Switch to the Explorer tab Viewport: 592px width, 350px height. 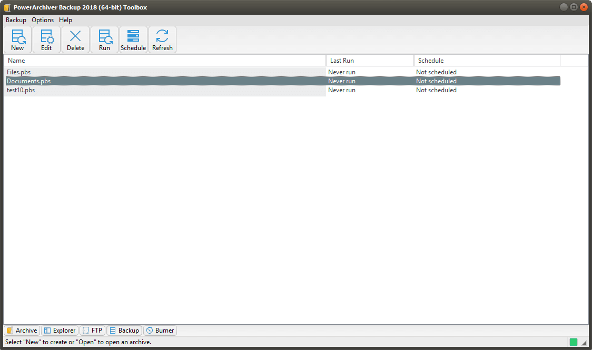pos(60,330)
